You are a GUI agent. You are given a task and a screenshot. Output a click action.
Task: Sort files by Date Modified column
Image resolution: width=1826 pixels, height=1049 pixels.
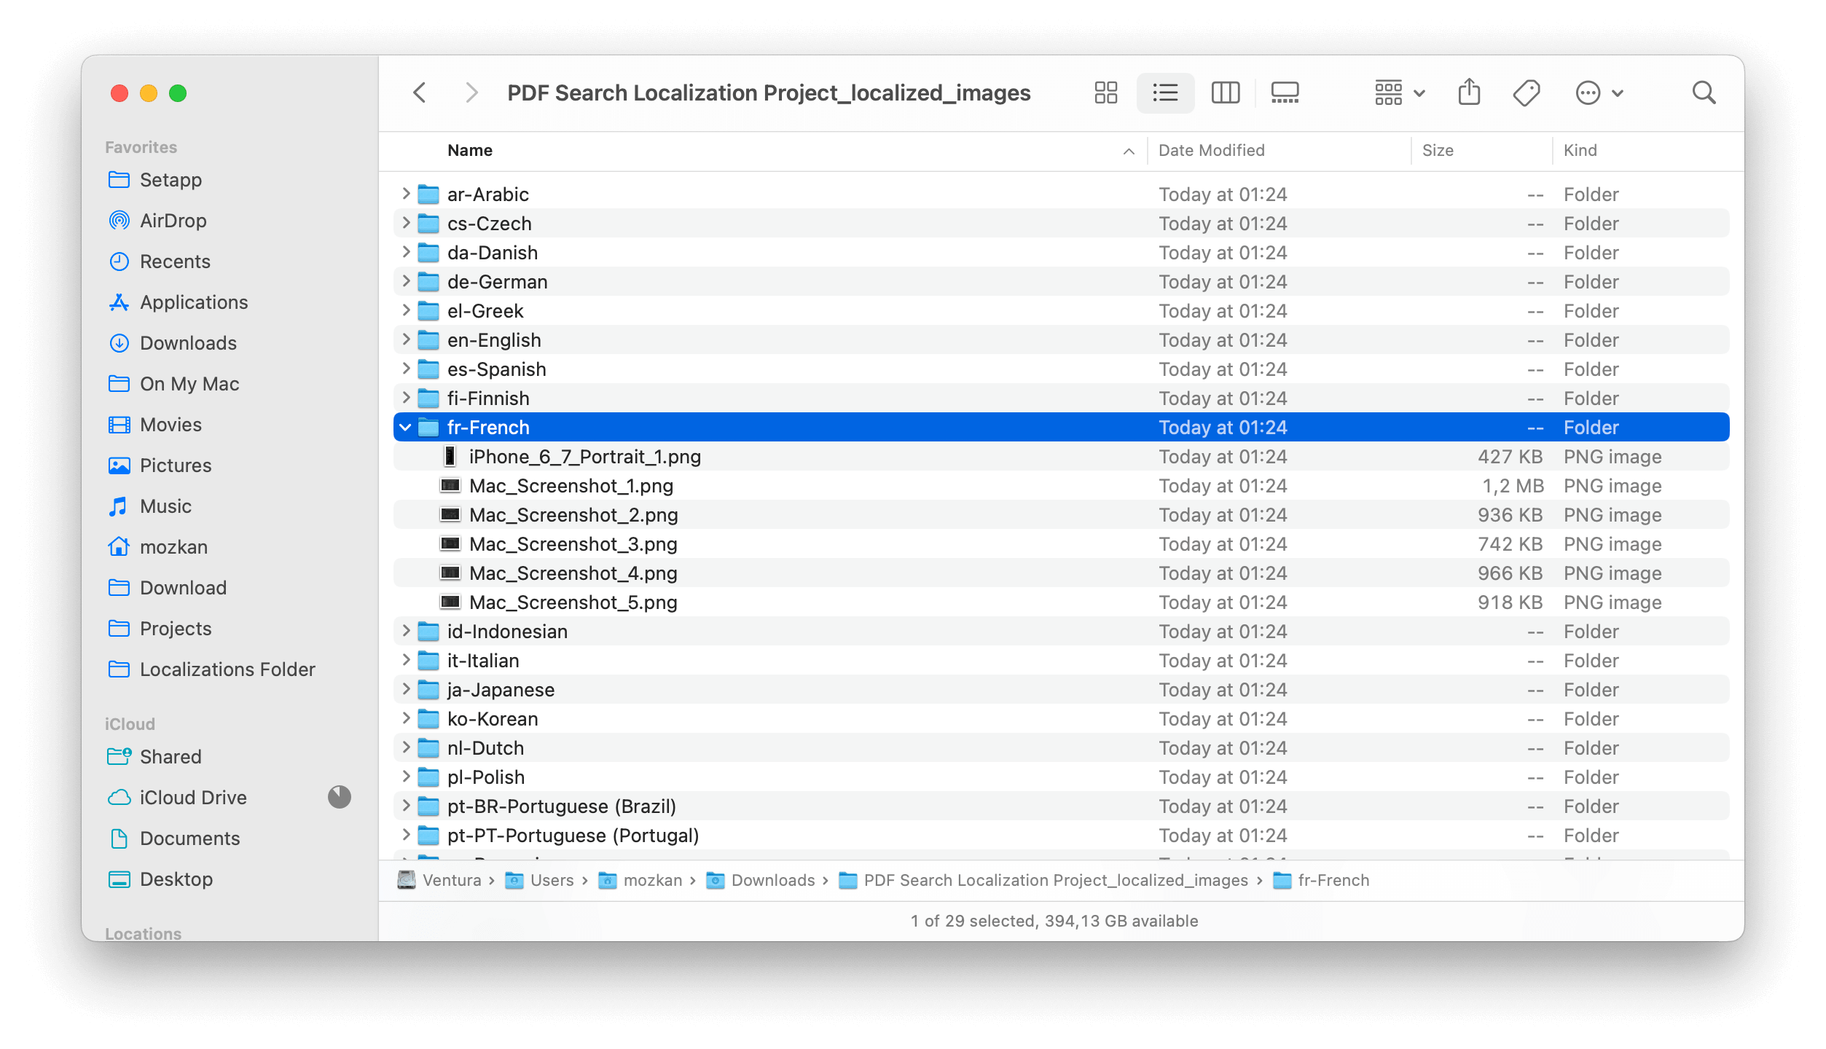point(1210,150)
